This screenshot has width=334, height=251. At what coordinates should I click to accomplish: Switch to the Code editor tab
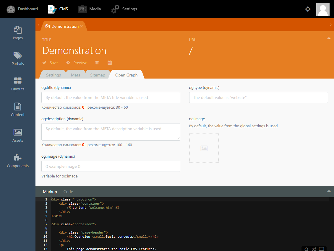68,192
